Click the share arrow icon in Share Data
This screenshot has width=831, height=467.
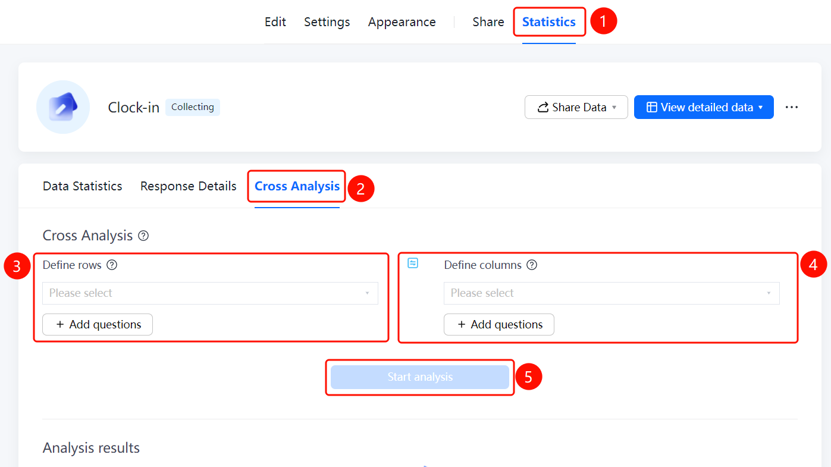coord(543,108)
